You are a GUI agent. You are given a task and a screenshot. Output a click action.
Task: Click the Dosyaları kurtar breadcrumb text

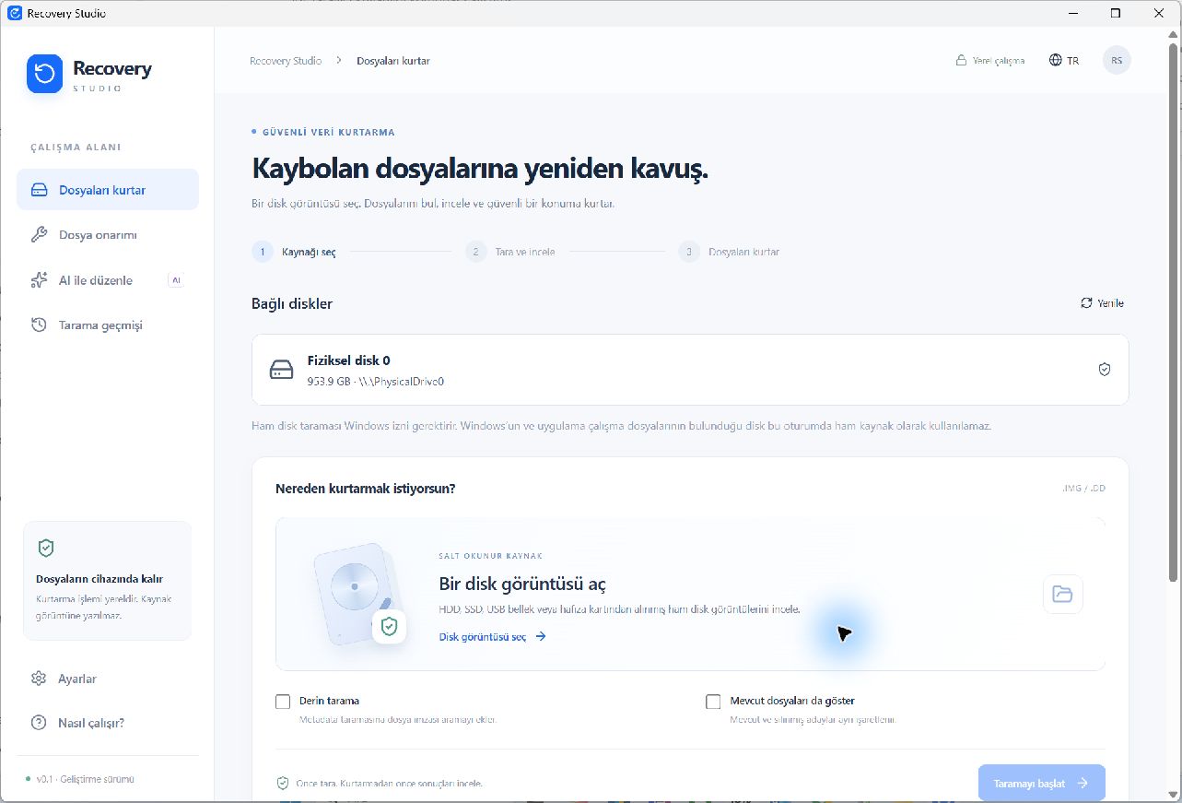[393, 61]
